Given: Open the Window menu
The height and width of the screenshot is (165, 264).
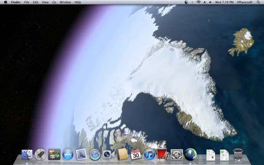Looking at the screenshot, I should click(x=66, y=2).
